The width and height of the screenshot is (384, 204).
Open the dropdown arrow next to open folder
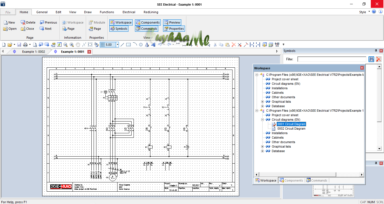tap(14, 45)
